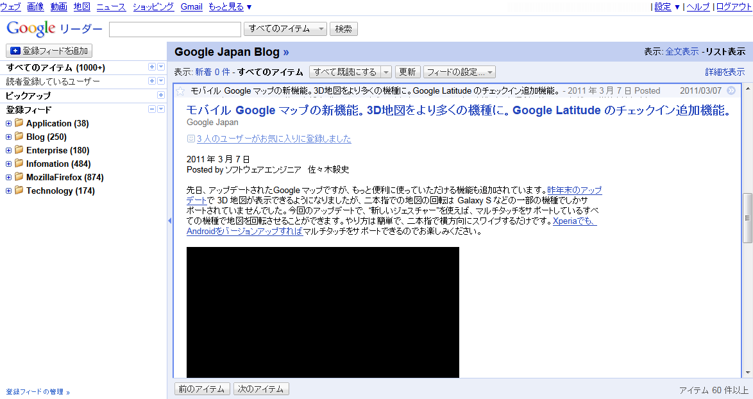Click the 検索 button

point(343,29)
